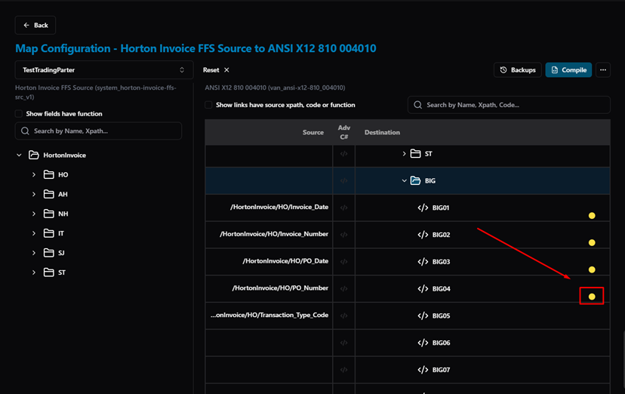Click the BIG01 element code icon
Viewport: 625px width, 394px height.
(423, 208)
